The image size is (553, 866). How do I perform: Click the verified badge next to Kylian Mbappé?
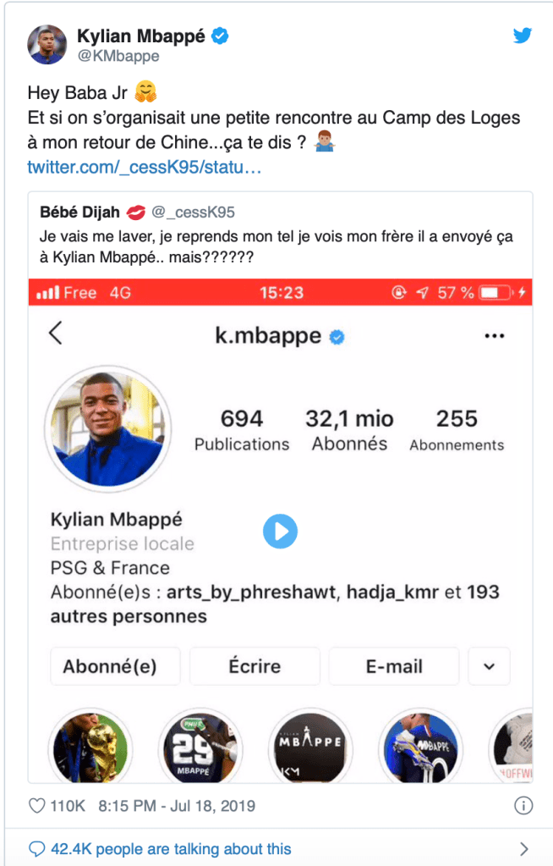pyautogui.click(x=220, y=36)
